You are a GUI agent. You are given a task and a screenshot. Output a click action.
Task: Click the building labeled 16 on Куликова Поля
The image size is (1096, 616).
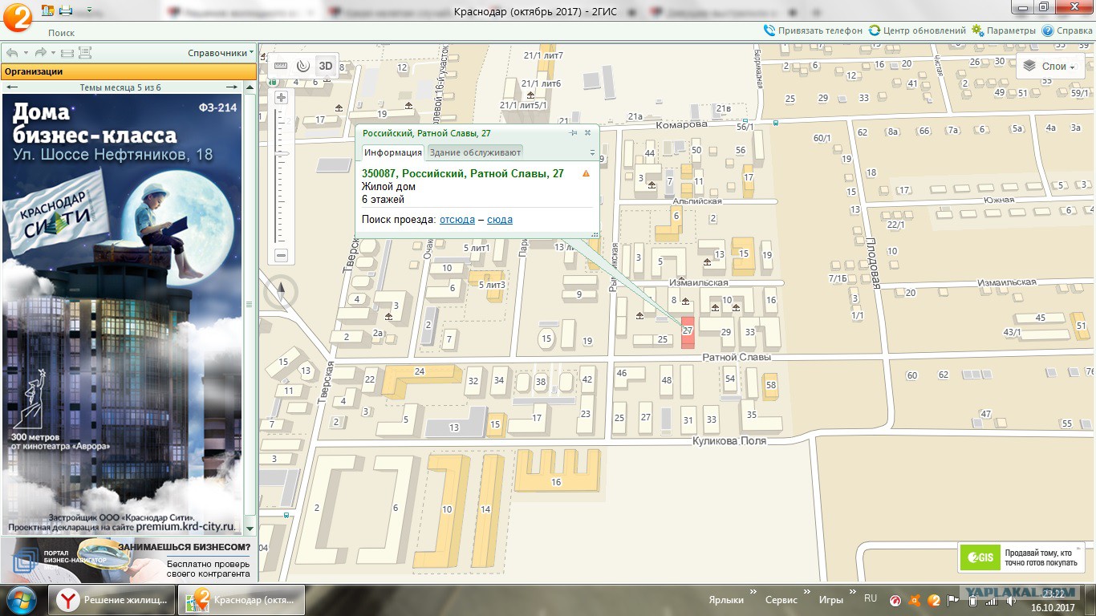point(557,471)
